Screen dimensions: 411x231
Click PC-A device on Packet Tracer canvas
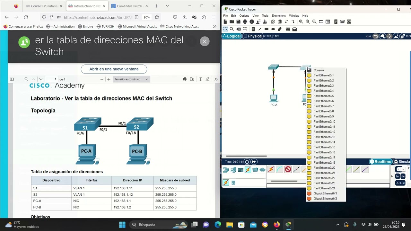tap(274, 98)
